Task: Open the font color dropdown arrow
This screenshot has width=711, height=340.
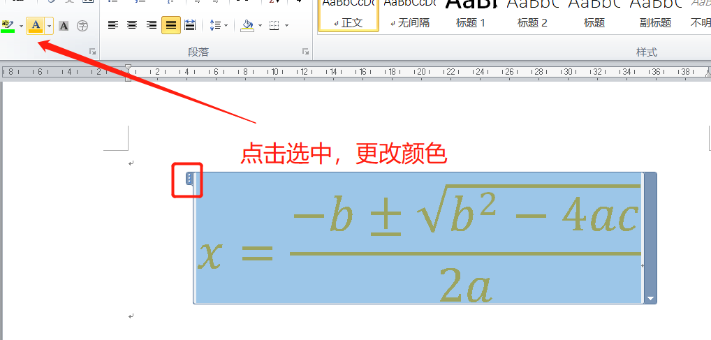Action: coord(49,26)
